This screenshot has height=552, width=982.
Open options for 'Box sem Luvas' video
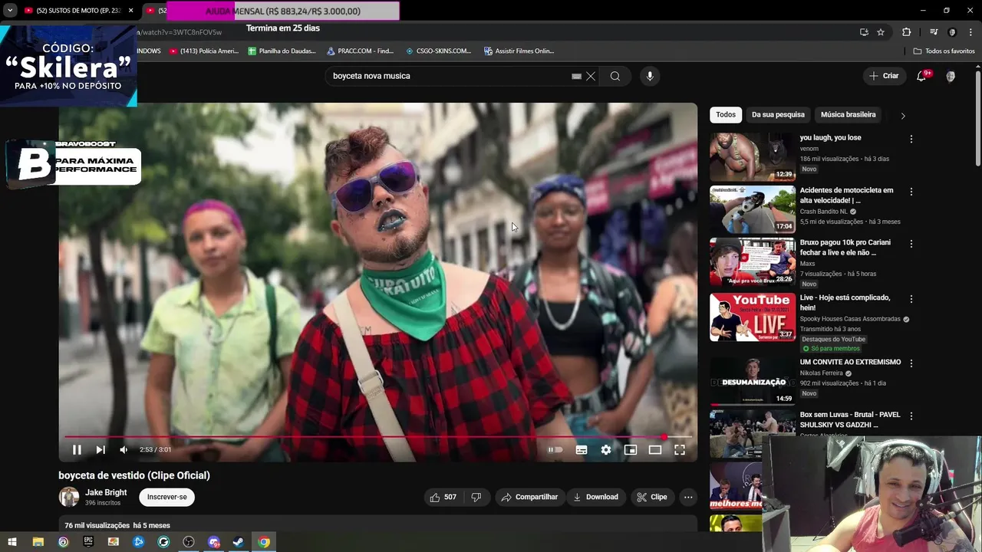pos(911,416)
